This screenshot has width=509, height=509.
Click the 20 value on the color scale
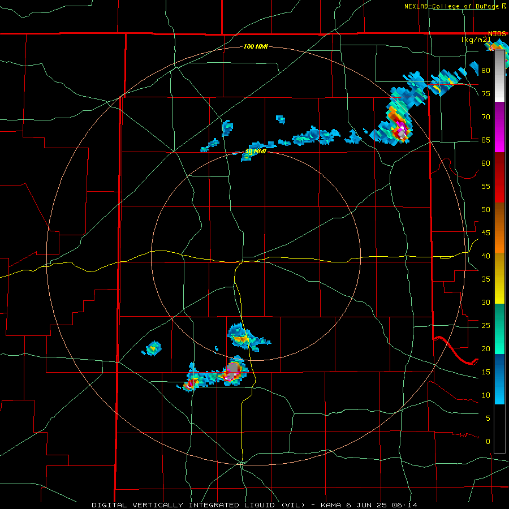486,348
